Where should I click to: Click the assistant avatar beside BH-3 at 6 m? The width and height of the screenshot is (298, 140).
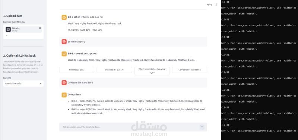[x=64, y=17]
